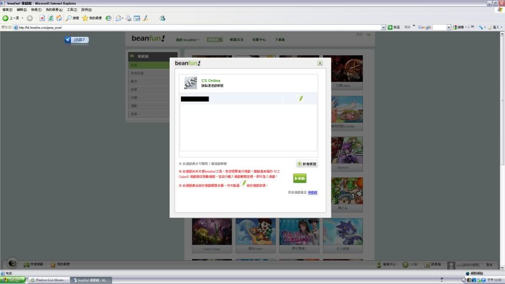This screenshot has width=505, height=284.
Task: Open the File menu
Action: [x=7, y=10]
